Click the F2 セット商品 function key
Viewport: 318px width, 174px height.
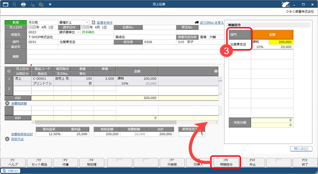pos(39,162)
